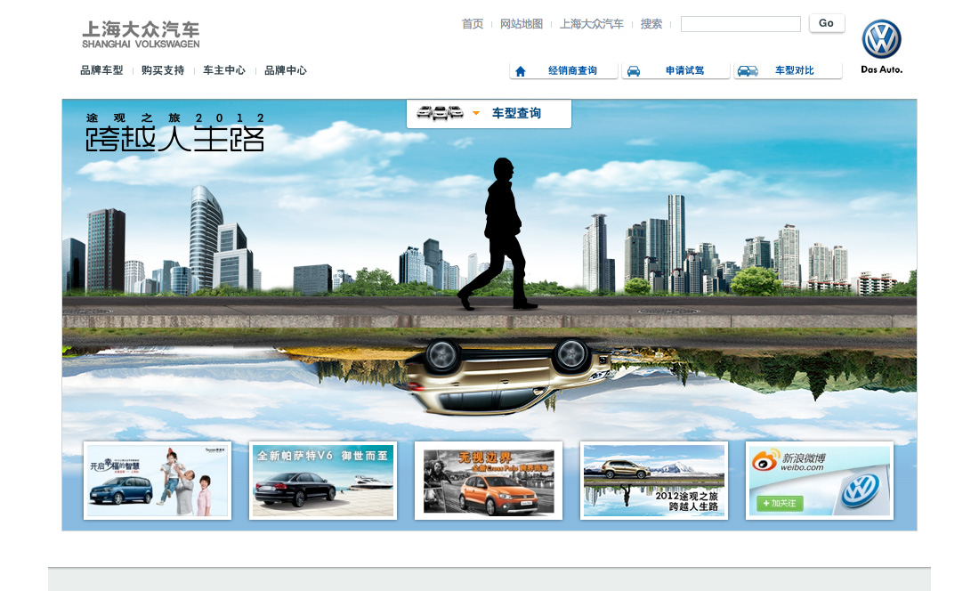The image size is (979, 591).
Task: Open the 网站地图 link
Action: [x=522, y=24]
